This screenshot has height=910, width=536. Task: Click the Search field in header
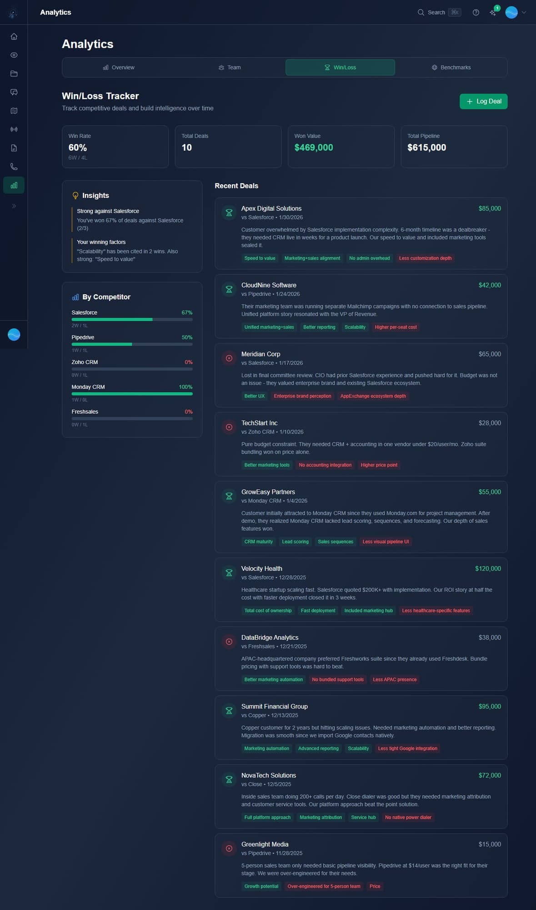click(439, 12)
